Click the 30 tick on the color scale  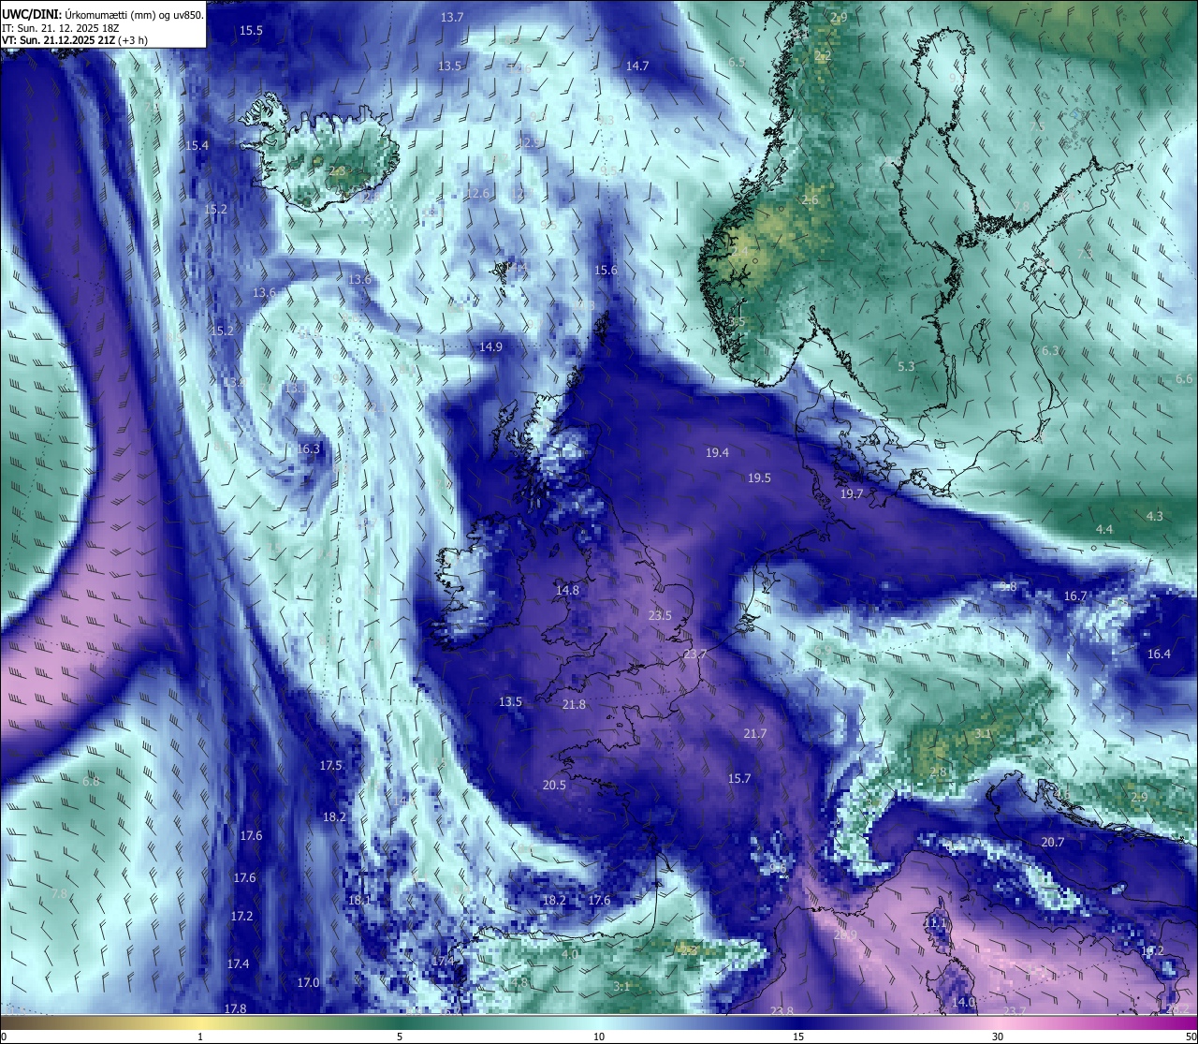(998, 1037)
